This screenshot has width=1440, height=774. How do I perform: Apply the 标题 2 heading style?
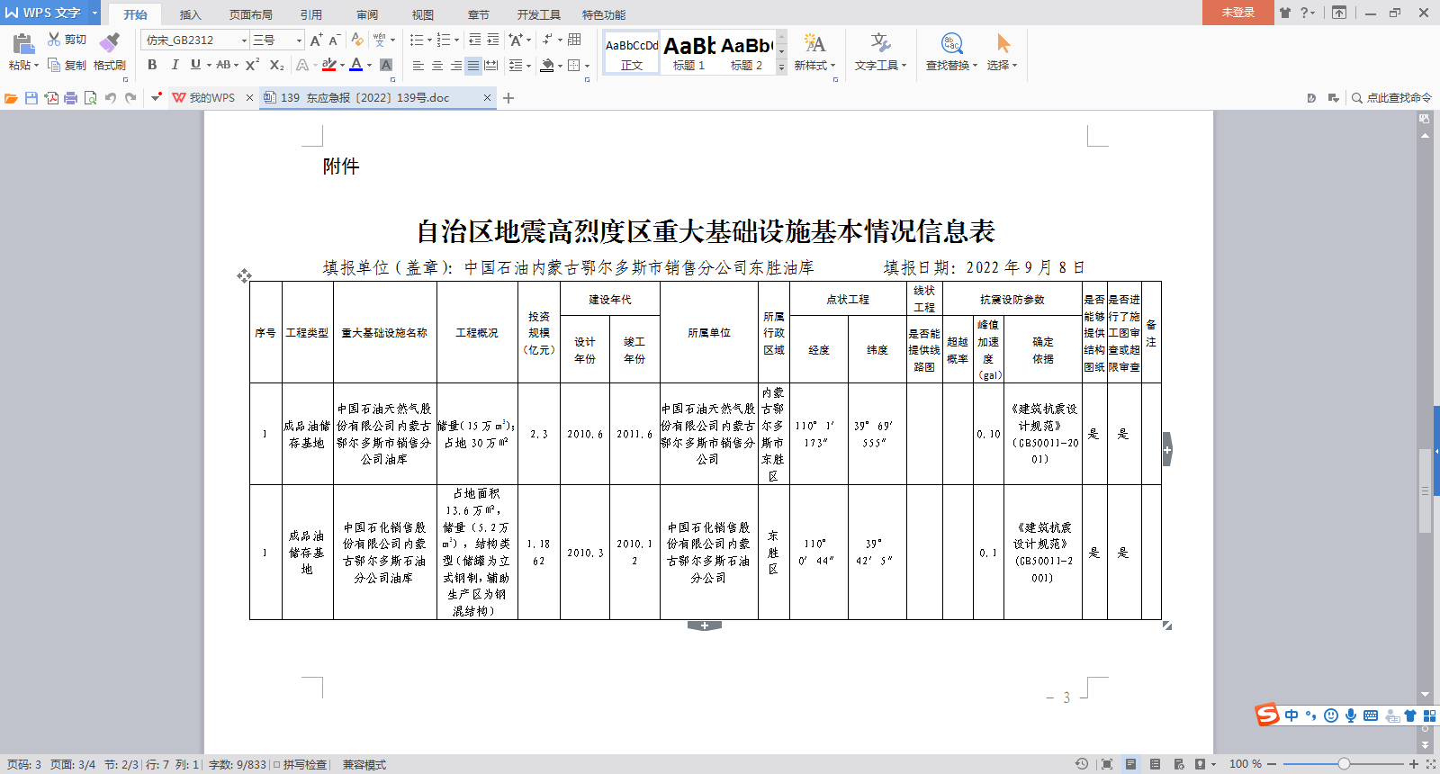click(x=746, y=53)
